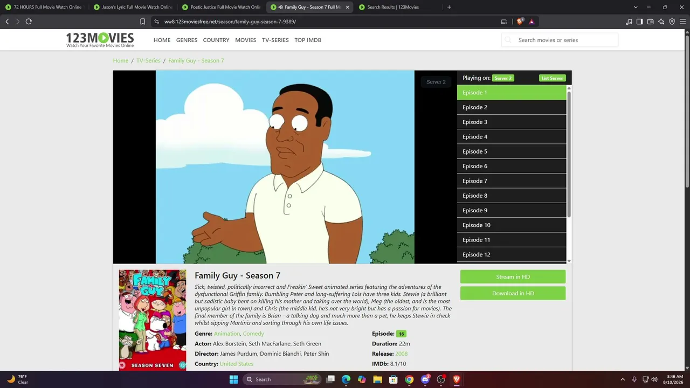690x388 pixels.
Task: Mute the Family Guy tab via audio icon
Action: pos(281,7)
